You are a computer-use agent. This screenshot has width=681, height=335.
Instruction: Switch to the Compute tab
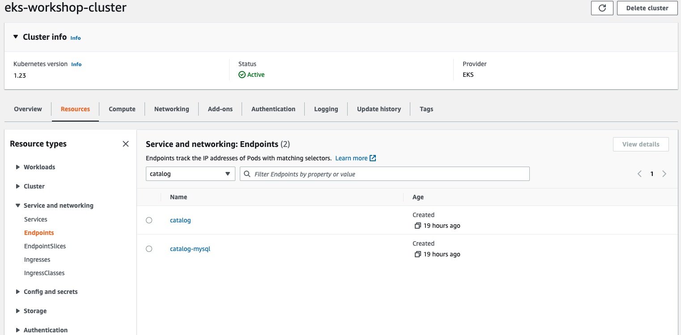(122, 109)
